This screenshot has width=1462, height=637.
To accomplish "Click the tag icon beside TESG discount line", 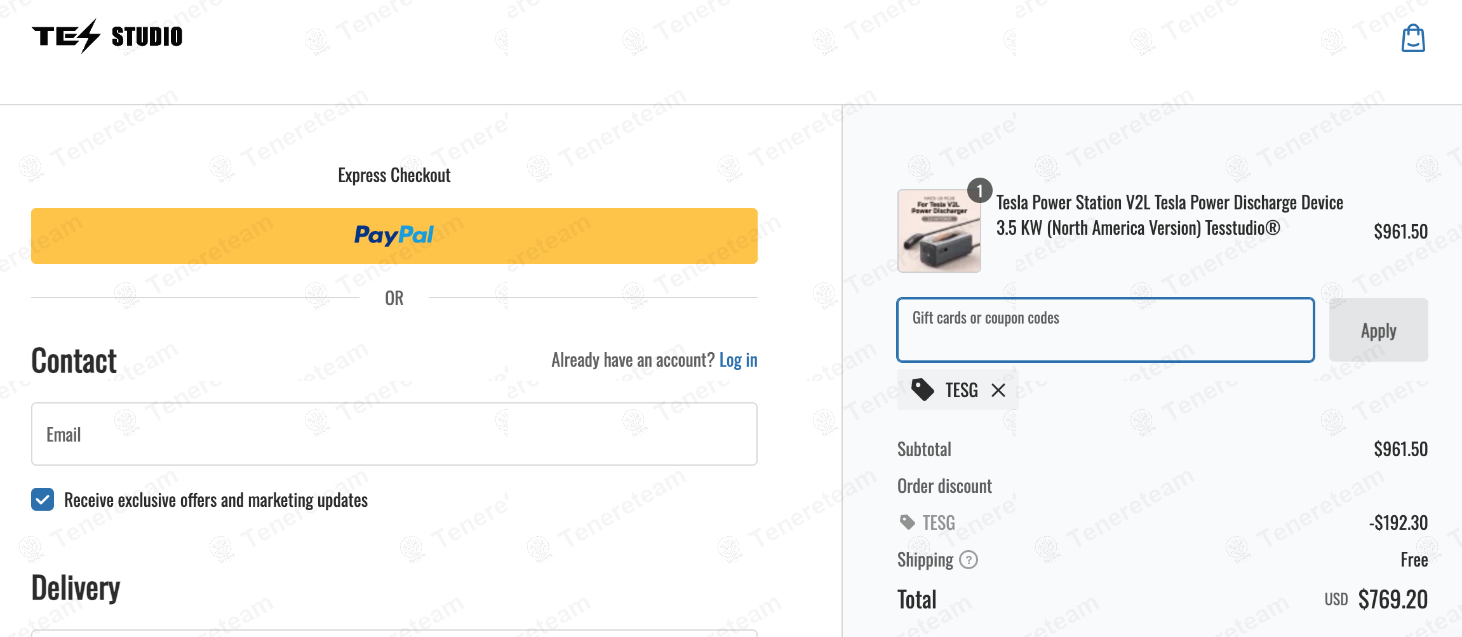I will (907, 522).
